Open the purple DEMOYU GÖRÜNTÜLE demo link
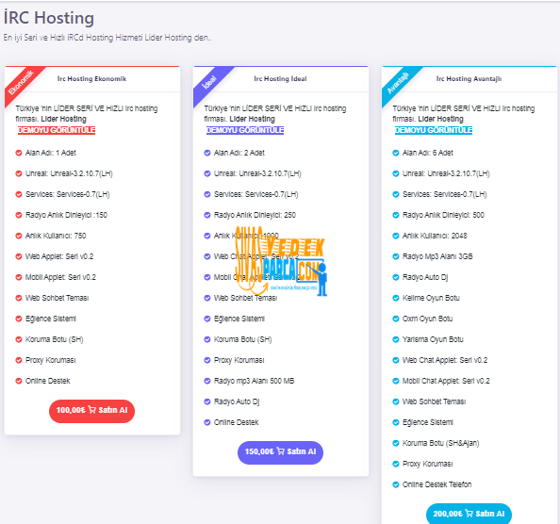Image resolution: width=560 pixels, height=524 pixels. point(245,130)
